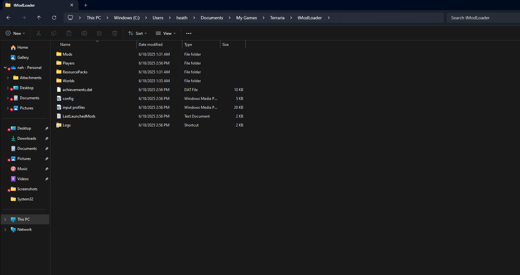Click the Users breadcrumb
The image size is (520, 275).
coord(158,18)
